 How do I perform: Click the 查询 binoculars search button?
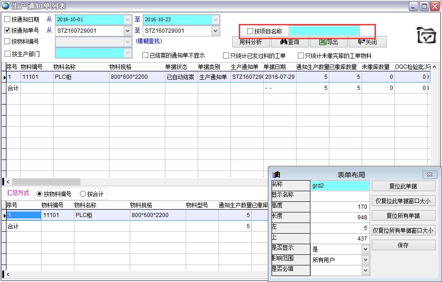click(x=290, y=42)
